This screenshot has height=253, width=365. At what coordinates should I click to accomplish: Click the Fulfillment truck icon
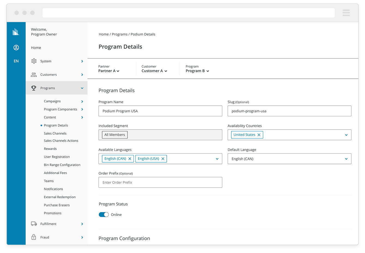click(x=34, y=224)
